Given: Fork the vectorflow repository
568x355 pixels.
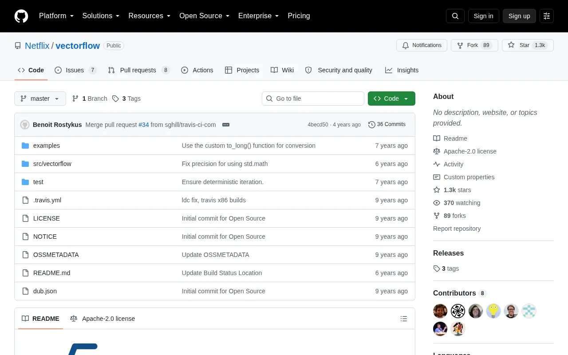Looking at the screenshot, I should coord(474,45).
